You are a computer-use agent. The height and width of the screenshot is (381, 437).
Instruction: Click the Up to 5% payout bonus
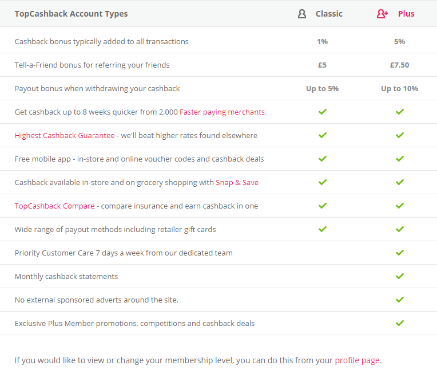(x=323, y=88)
